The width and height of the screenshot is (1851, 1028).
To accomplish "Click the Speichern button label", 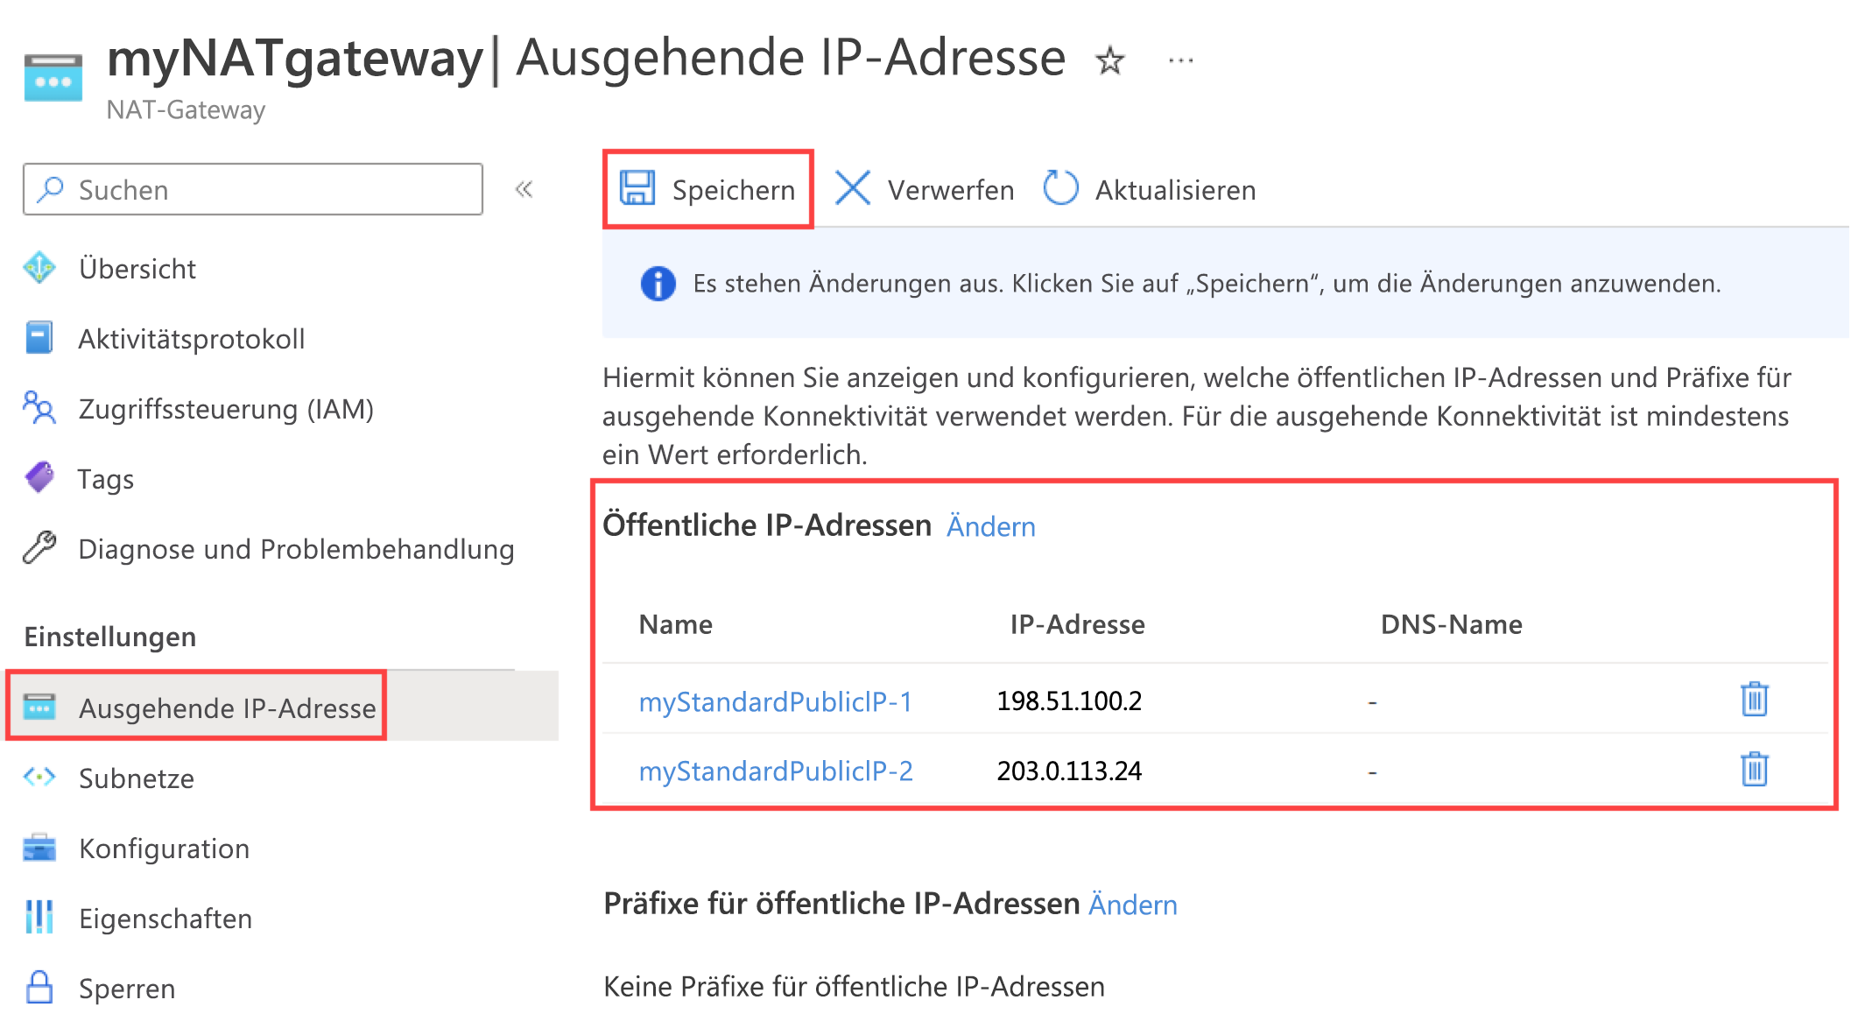I will (x=734, y=190).
